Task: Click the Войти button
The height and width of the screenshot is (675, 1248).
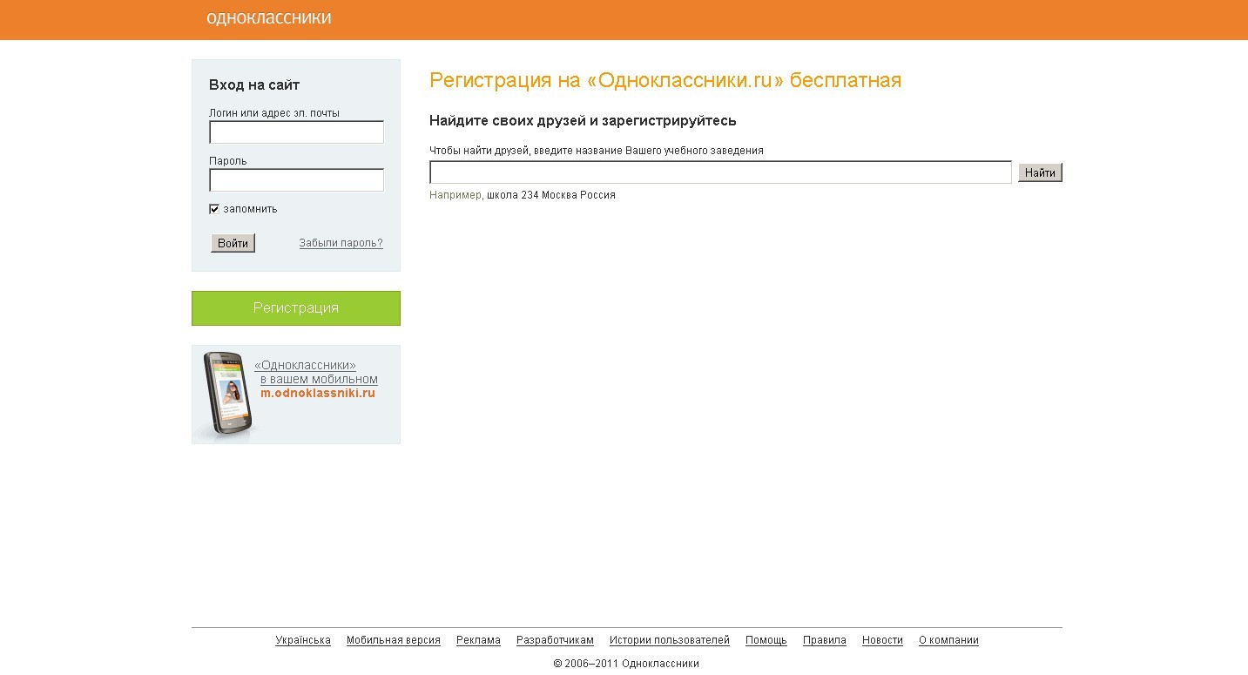Action: click(233, 243)
